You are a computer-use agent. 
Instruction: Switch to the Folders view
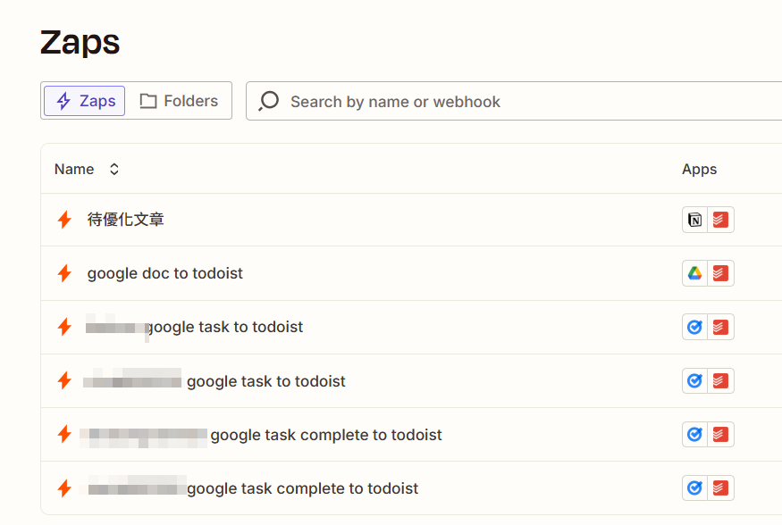pos(180,101)
